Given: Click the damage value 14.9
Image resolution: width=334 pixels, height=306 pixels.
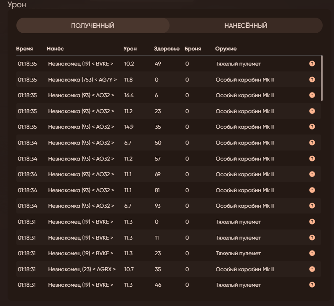Looking at the screenshot, I should pos(129,127).
